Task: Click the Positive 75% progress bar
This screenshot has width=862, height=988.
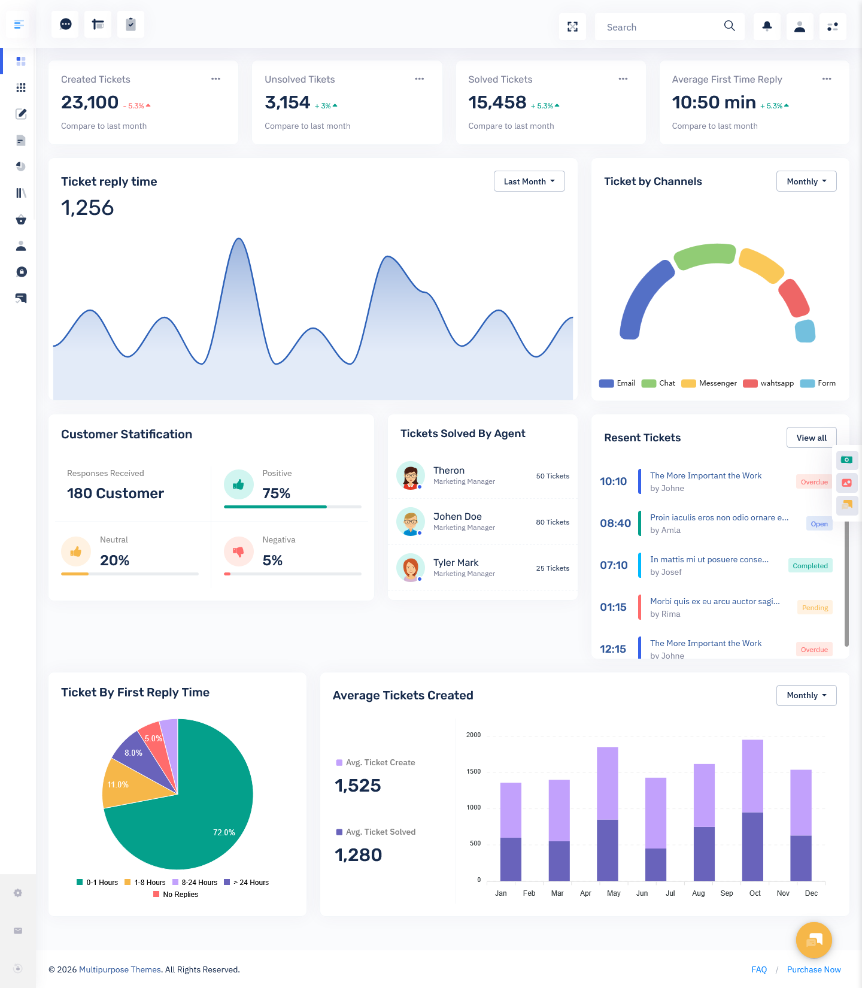Action: click(292, 507)
